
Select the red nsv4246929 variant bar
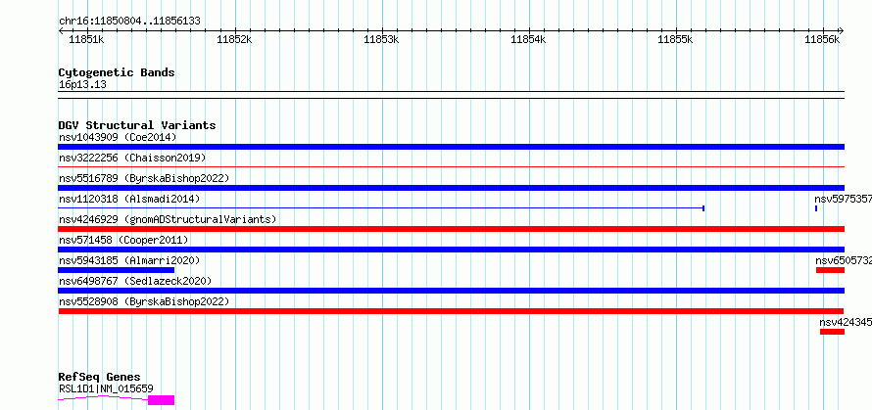pyautogui.click(x=451, y=229)
